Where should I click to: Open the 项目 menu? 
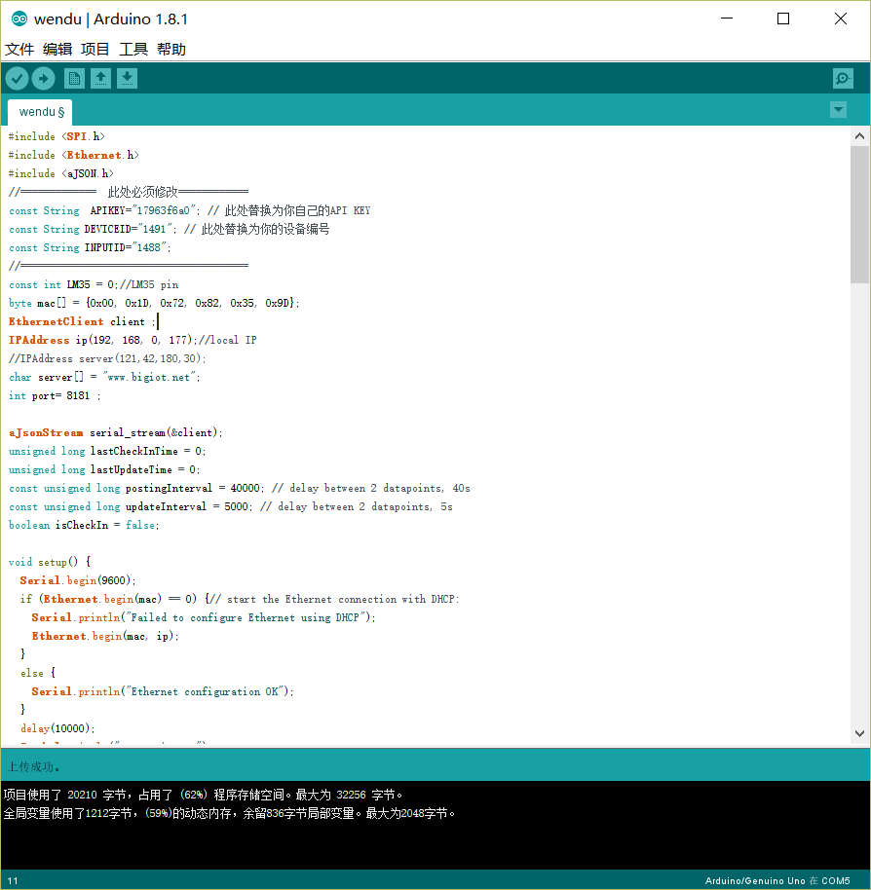click(95, 50)
